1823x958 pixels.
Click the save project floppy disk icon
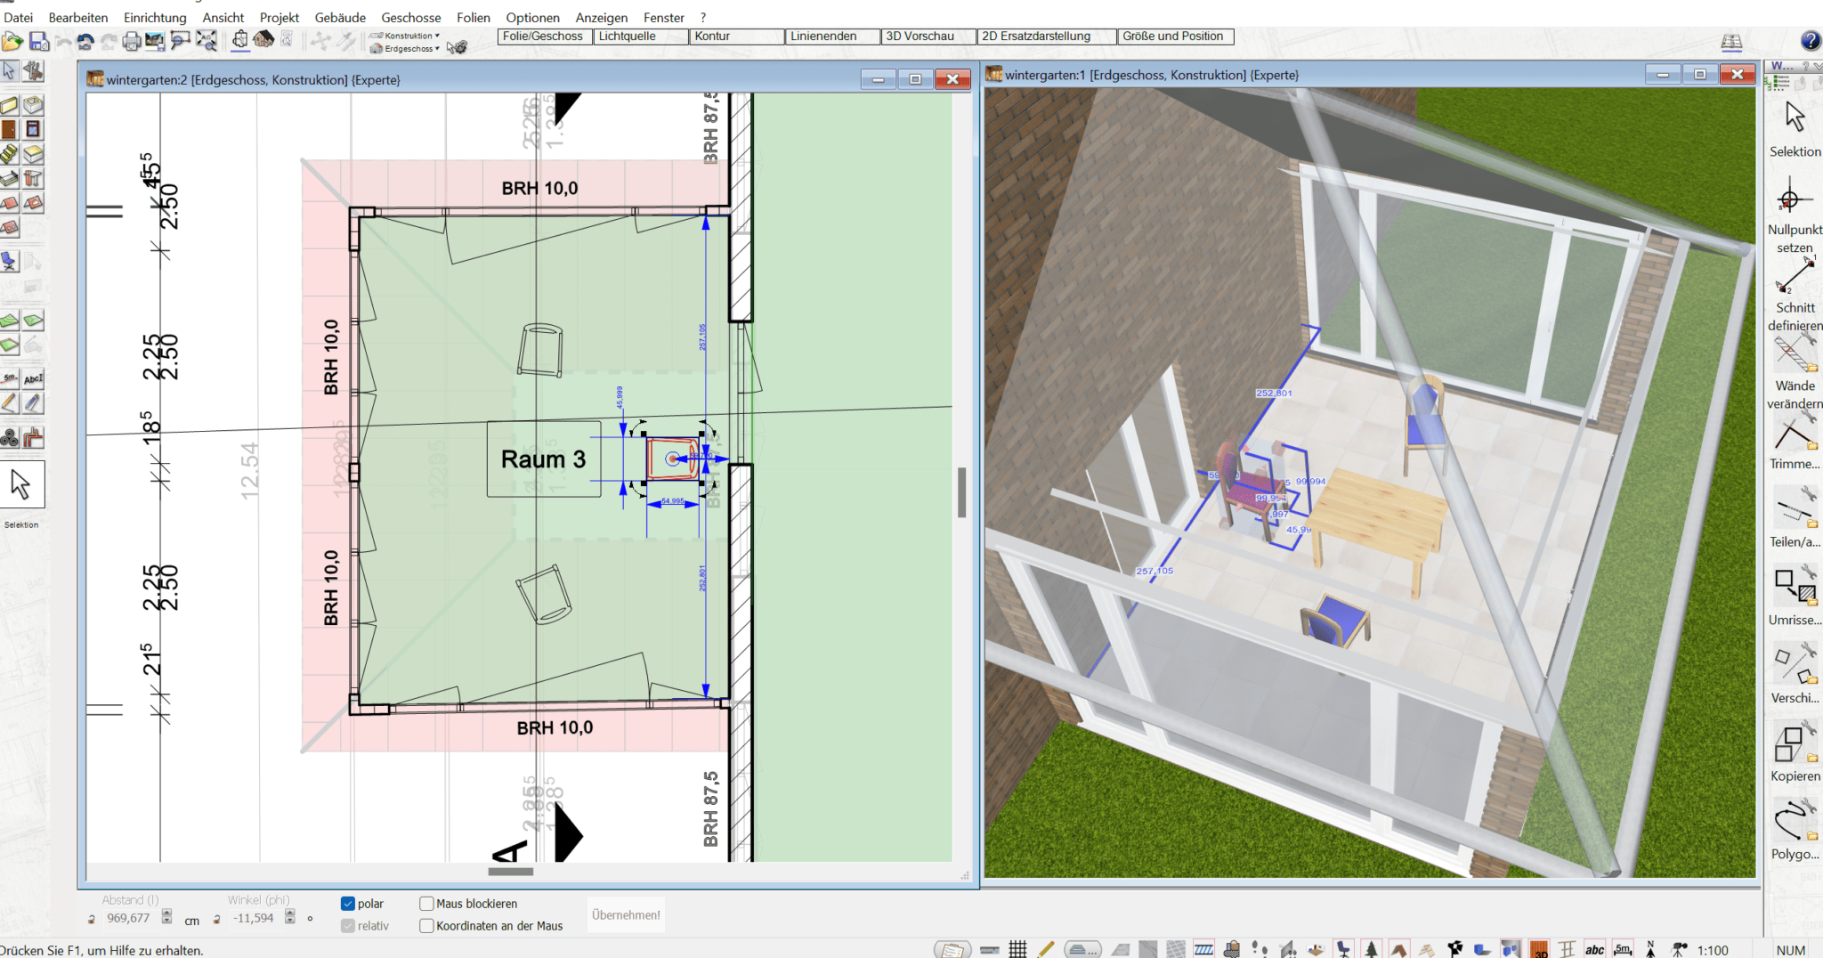[x=38, y=41]
